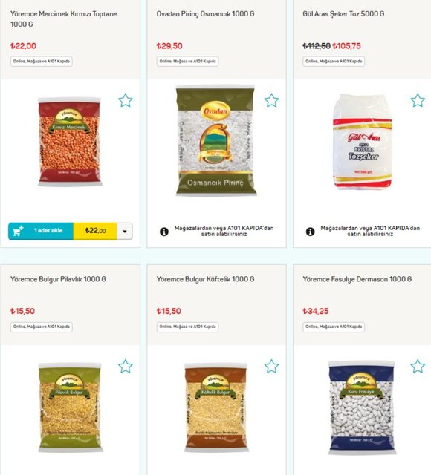Add 1 adet of red lentils to cart
Image resolution: width=431 pixels, height=475 pixels.
[41, 231]
